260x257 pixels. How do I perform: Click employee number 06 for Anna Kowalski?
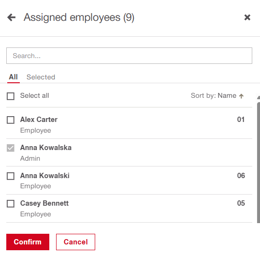(241, 176)
